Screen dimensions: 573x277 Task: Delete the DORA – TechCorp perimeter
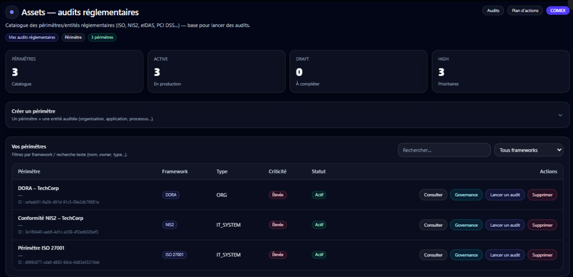pos(542,195)
